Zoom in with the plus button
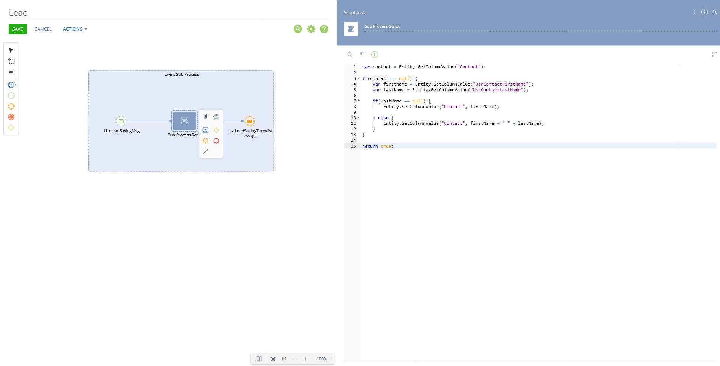Screen dimensions: 720x366 (306, 359)
